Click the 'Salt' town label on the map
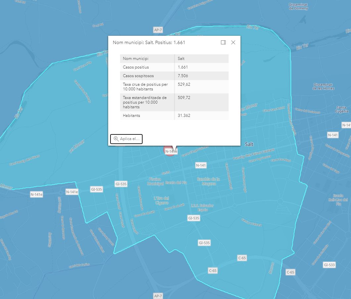 coord(249,144)
